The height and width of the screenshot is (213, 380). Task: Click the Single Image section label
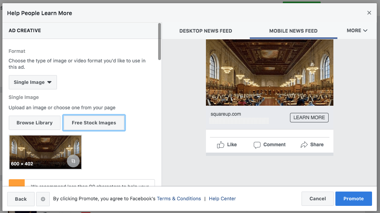[24, 97]
